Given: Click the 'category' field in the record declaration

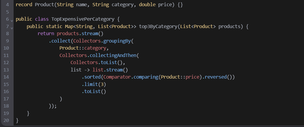Looking at the screenshot, I should 123,5.
